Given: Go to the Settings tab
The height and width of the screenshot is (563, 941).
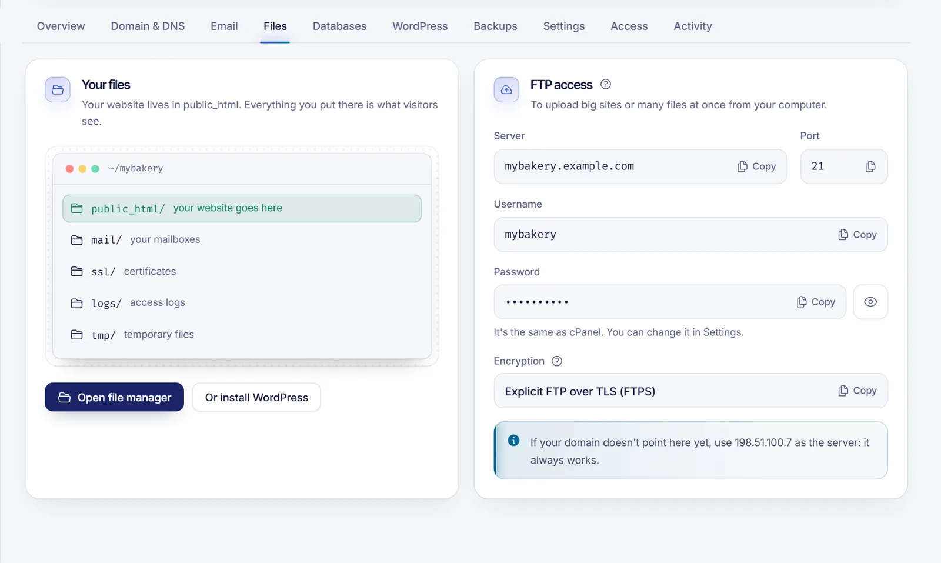Looking at the screenshot, I should click(x=564, y=26).
